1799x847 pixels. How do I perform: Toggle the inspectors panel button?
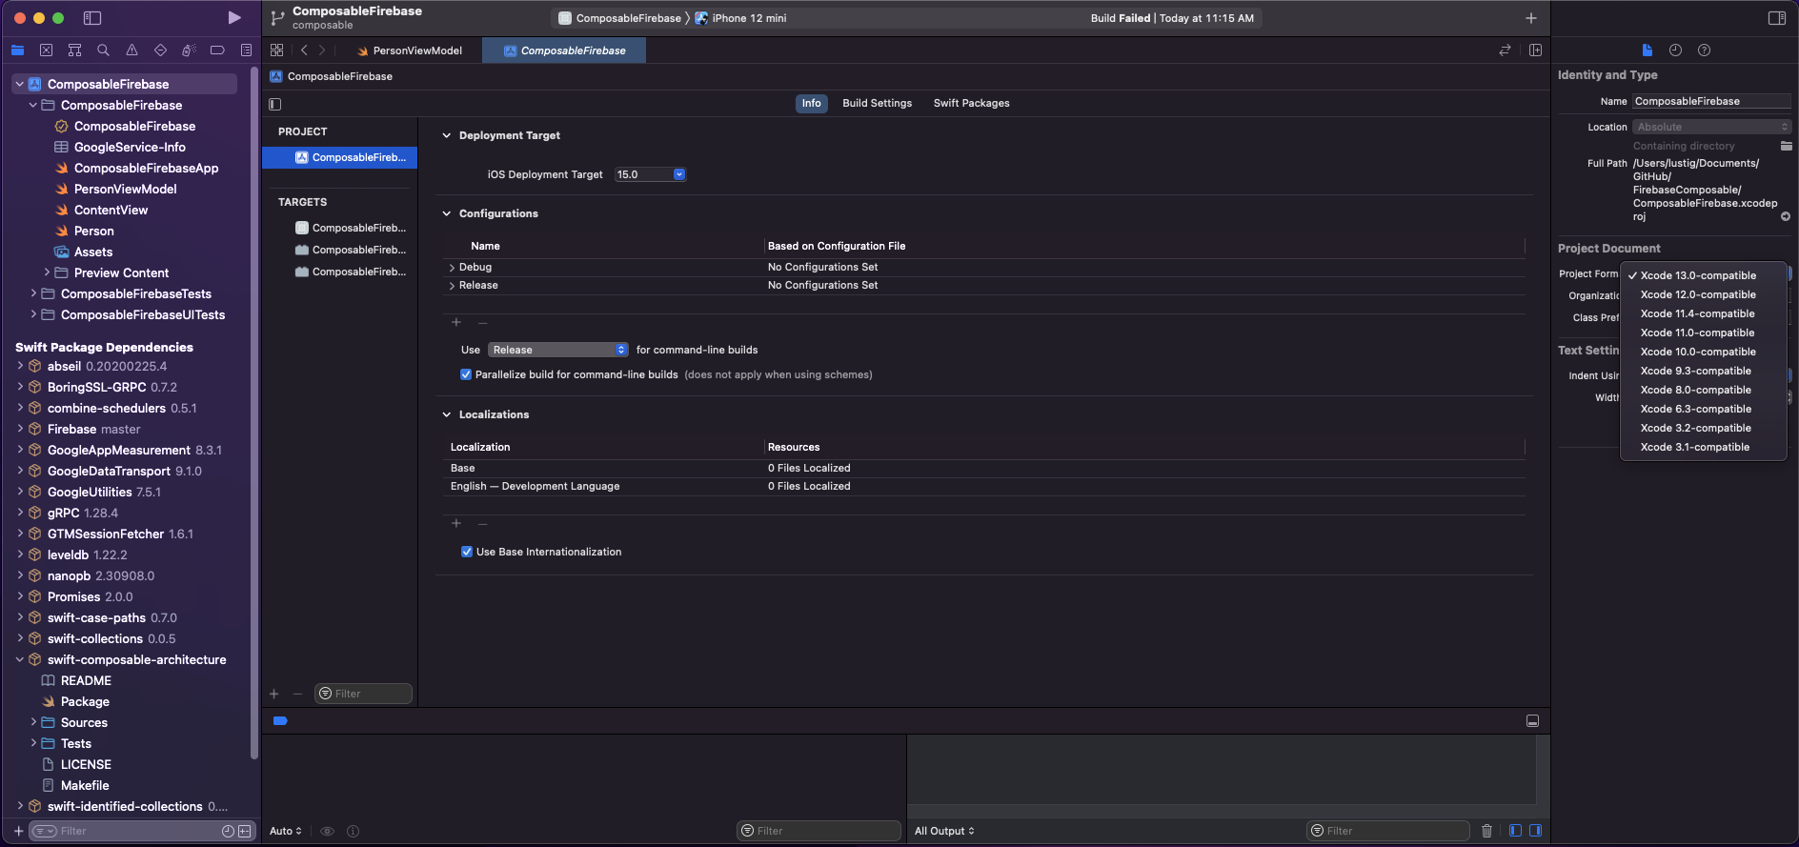pyautogui.click(x=1776, y=18)
